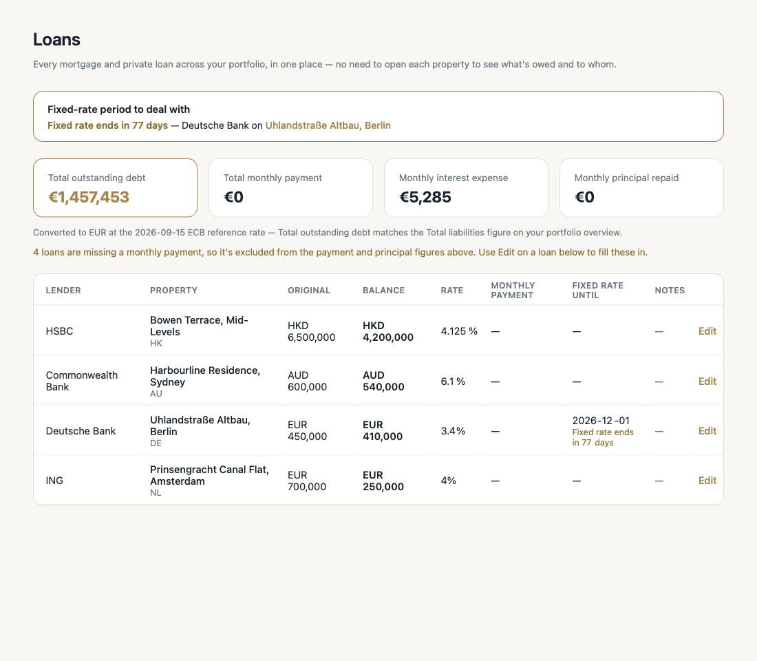The image size is (757, 661).
Task: Click the HSBC lender cell
Action: point(59,331)
